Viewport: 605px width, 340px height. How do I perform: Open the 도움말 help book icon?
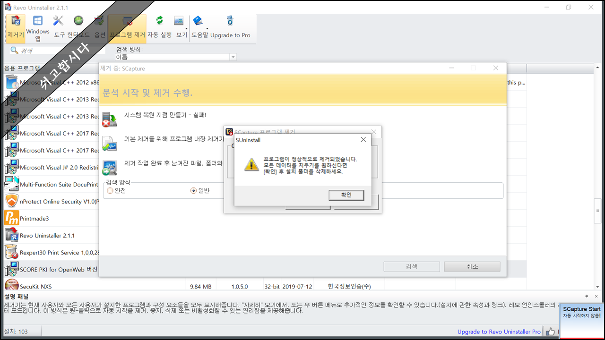click(198, 21)
